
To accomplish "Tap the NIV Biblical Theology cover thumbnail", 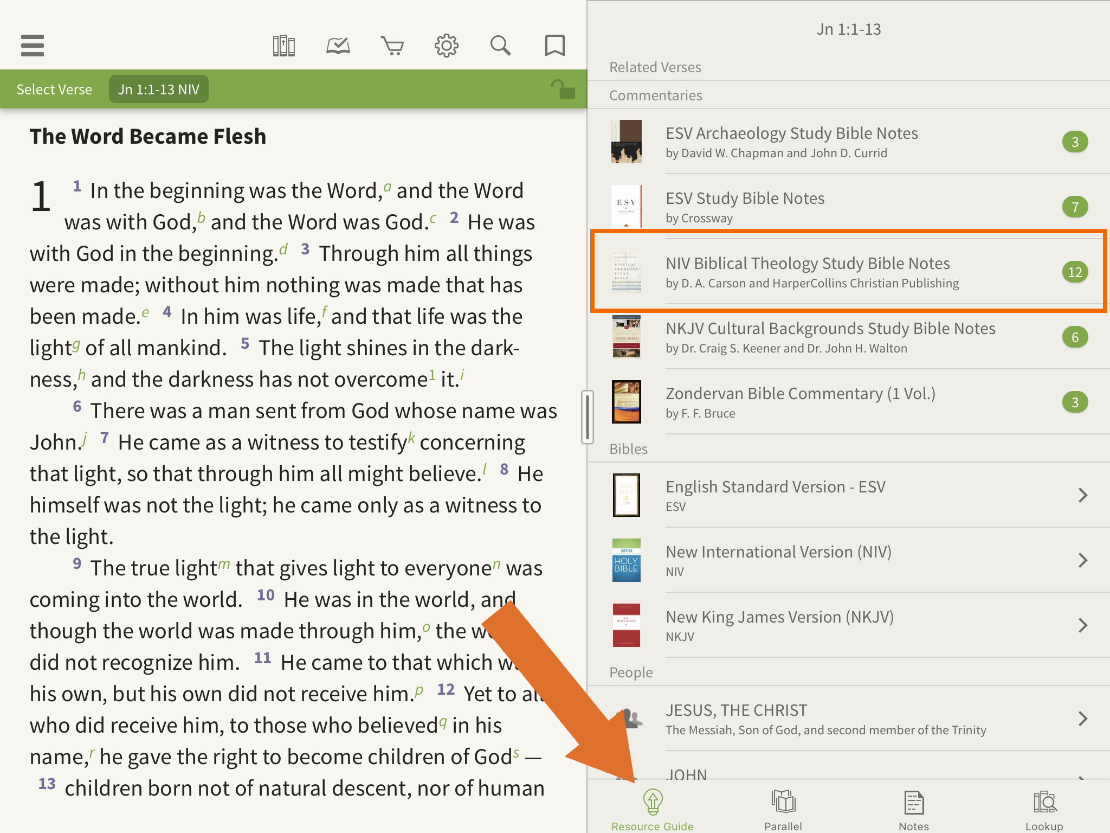I will pos(626,272).
